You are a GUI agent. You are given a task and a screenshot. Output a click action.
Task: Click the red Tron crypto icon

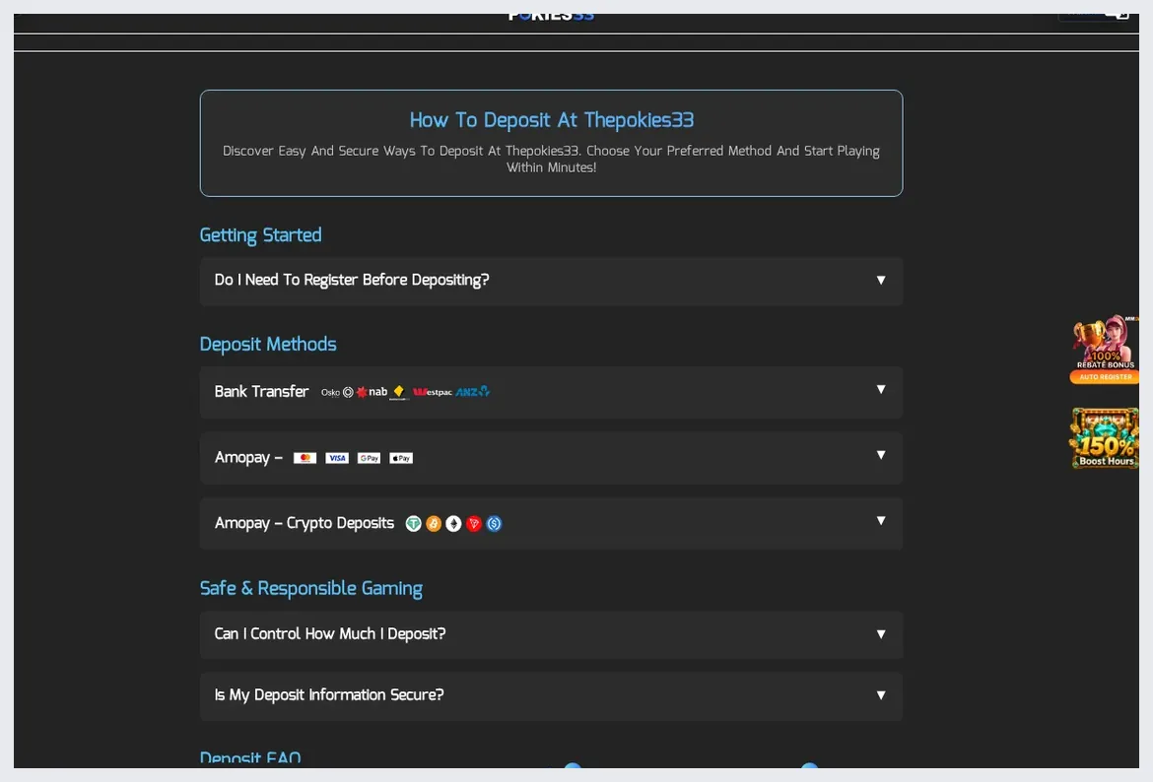coord(474,523)
